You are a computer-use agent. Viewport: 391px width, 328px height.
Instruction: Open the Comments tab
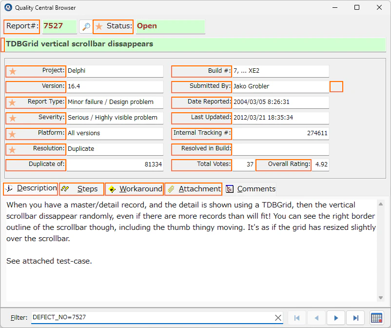click(x=251, y=189)
